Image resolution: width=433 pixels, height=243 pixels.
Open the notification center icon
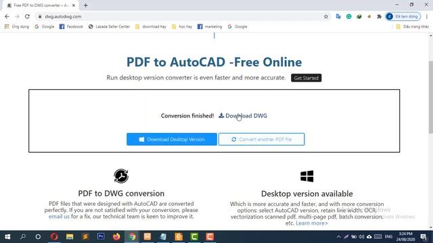click(424, 237)
